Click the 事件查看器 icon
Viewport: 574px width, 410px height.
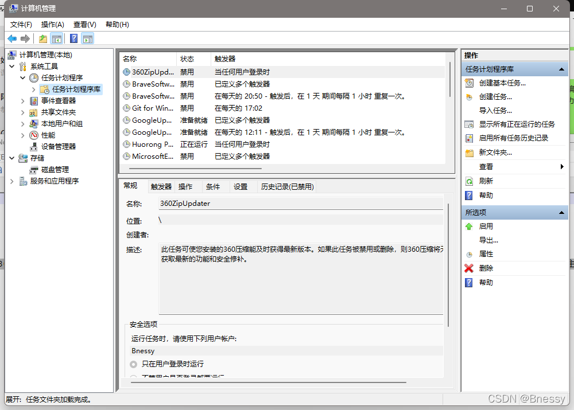click(34, 100)
